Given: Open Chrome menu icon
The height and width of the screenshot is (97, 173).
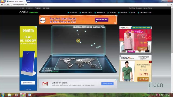Looking at the screenshot, I should 171,5.
